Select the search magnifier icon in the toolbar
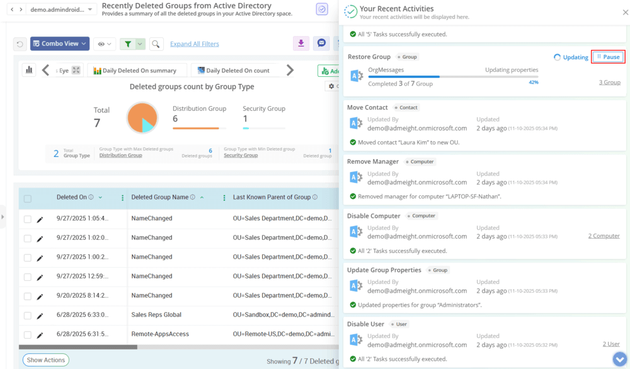630x369 pixels. coord(154,43)
